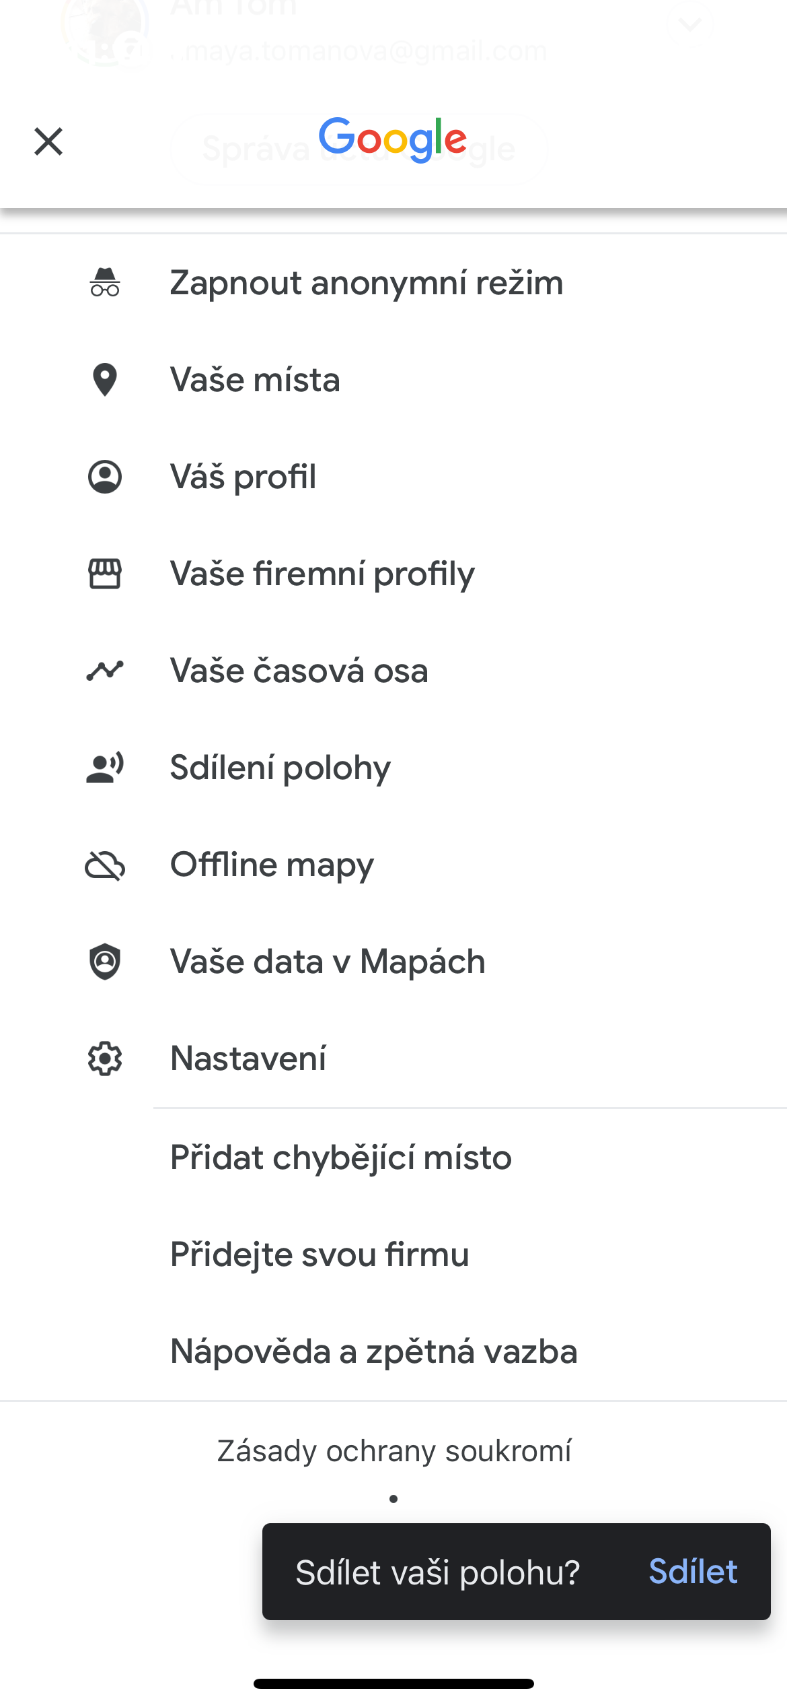Tap the storefront business profiles icon
This screenshot has height=1705, width=787.
pos(105,574)
